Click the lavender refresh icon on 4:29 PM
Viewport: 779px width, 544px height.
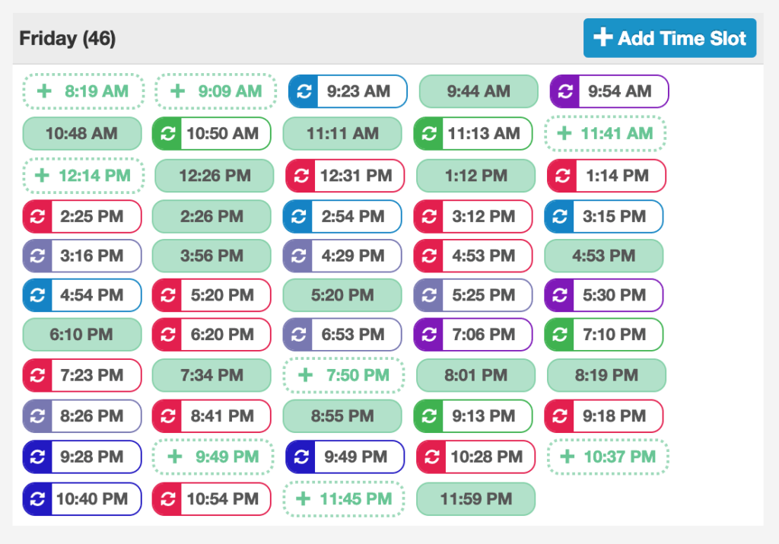297,256
